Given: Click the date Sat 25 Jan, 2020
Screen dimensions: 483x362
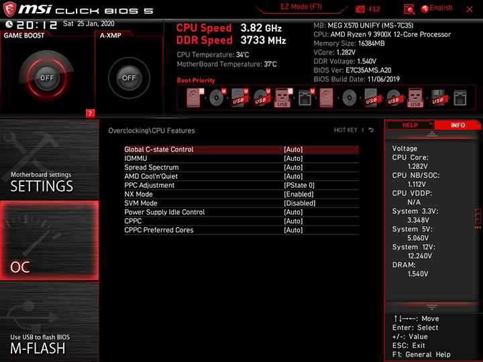Looking at the screenshot, I should point(89,23).
